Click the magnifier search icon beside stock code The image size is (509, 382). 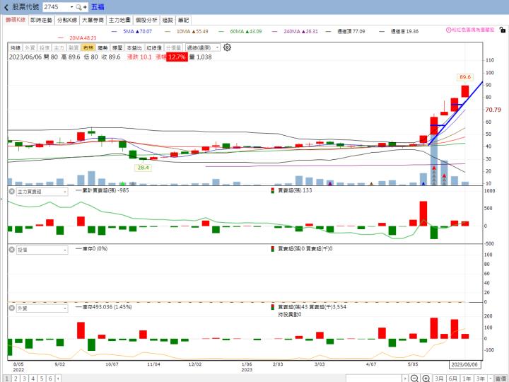pyautogui.click(x=78, y=6)
